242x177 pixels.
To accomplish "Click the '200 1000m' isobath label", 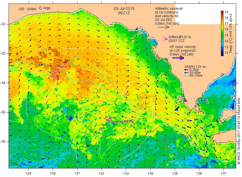I will click(x=27, y=9).
